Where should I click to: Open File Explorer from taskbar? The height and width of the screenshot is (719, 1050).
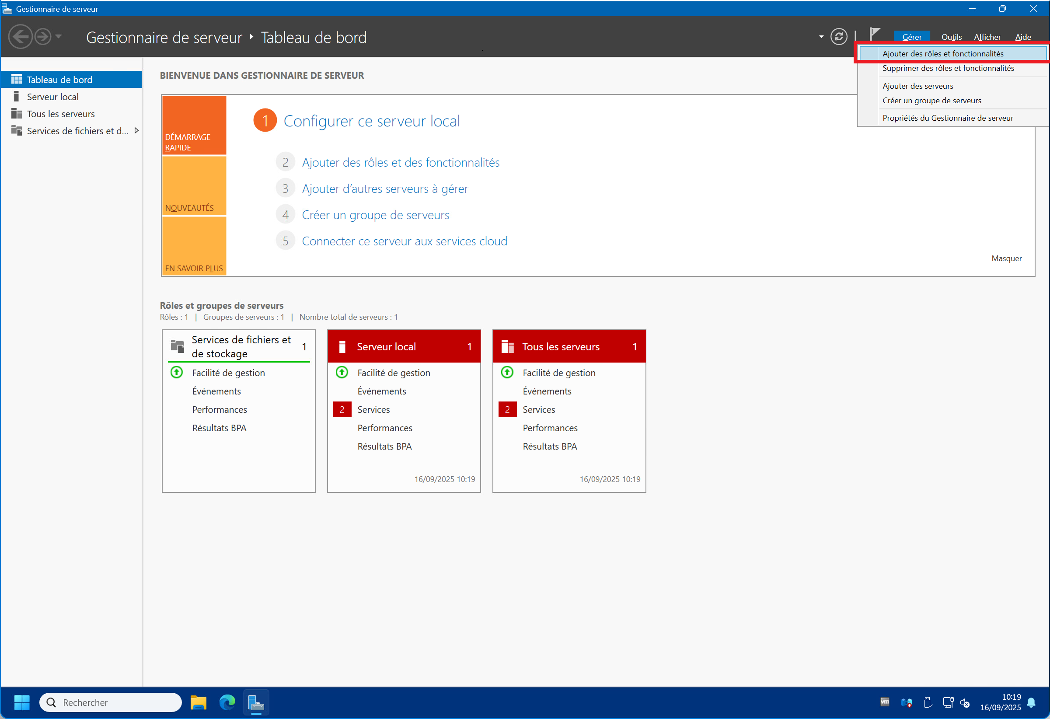(199, 702)
